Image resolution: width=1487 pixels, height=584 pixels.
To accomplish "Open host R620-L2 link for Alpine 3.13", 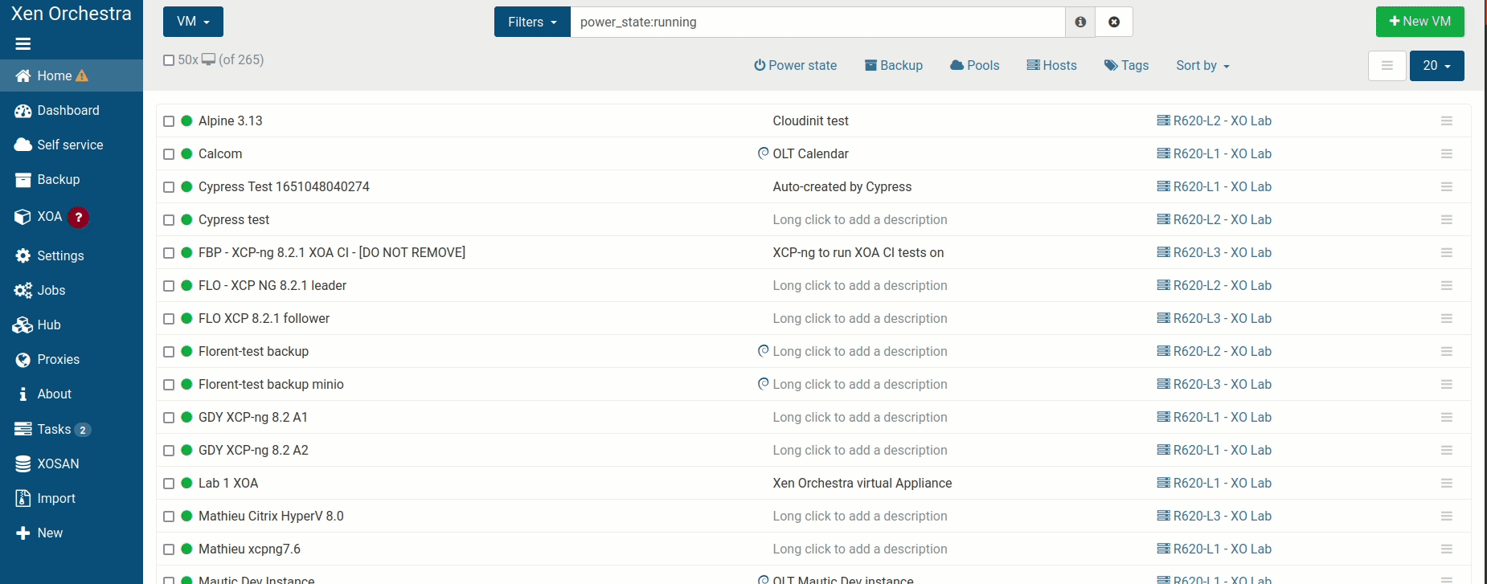I will [x=1214, y=120].
